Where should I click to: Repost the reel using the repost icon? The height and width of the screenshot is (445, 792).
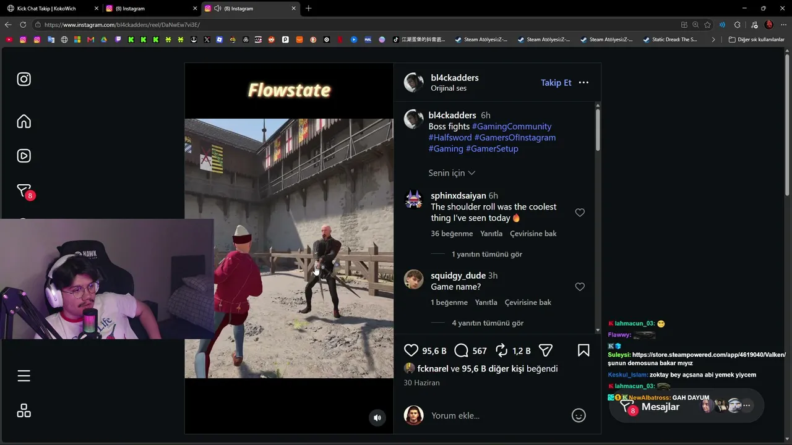[x=501, y=350]
